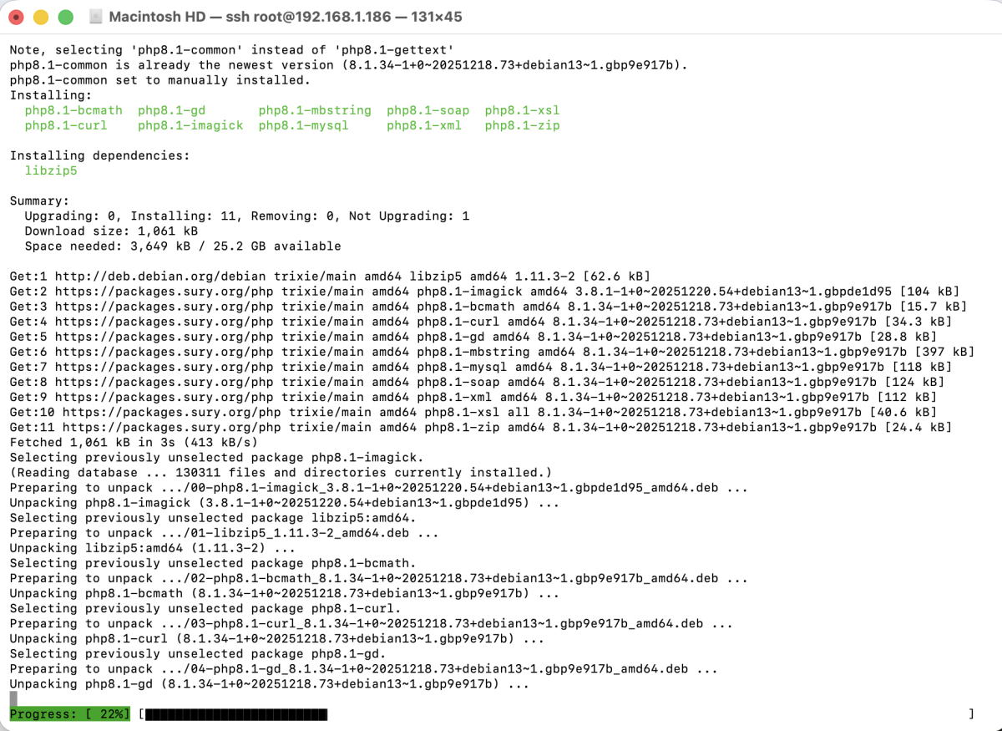1002x731 pixels.
Task: Click the Macintosh HD drive icon in title bar
Action: point(94,17)
